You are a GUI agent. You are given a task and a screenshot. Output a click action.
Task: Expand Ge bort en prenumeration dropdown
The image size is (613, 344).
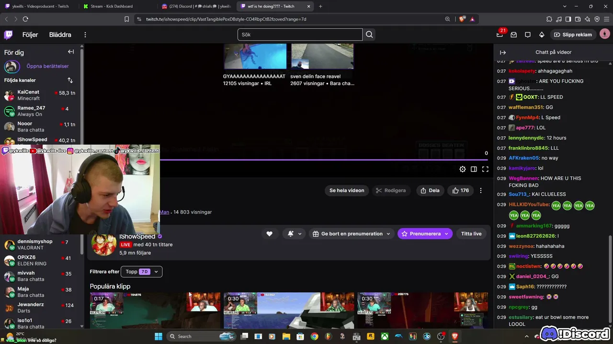coord(352,234)
